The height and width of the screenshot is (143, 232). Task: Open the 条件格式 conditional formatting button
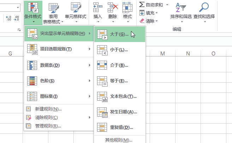[x=33, y=13]
